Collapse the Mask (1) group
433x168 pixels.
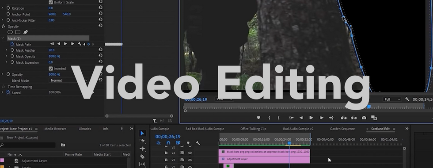pos(3,38)
